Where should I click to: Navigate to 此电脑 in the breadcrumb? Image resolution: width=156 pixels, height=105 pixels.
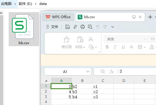point(6,4)
